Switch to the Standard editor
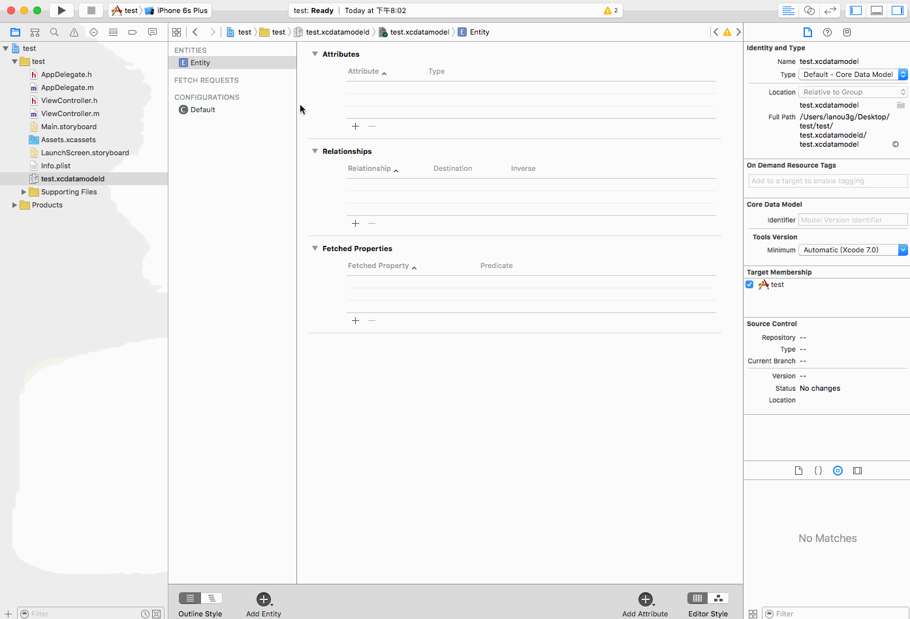The height and width of the screenshot is (619, 910). [x=789, y=10]
